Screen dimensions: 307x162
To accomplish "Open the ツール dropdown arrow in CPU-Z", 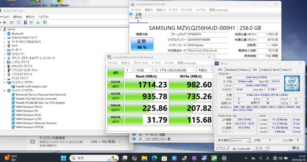I will pos(267,148).
